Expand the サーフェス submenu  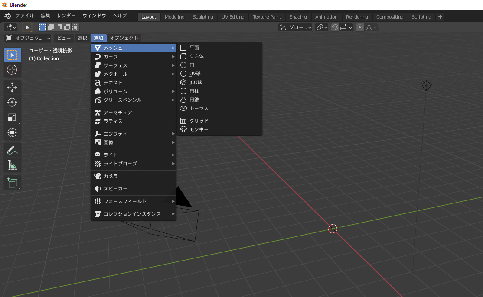coord(134,65)
